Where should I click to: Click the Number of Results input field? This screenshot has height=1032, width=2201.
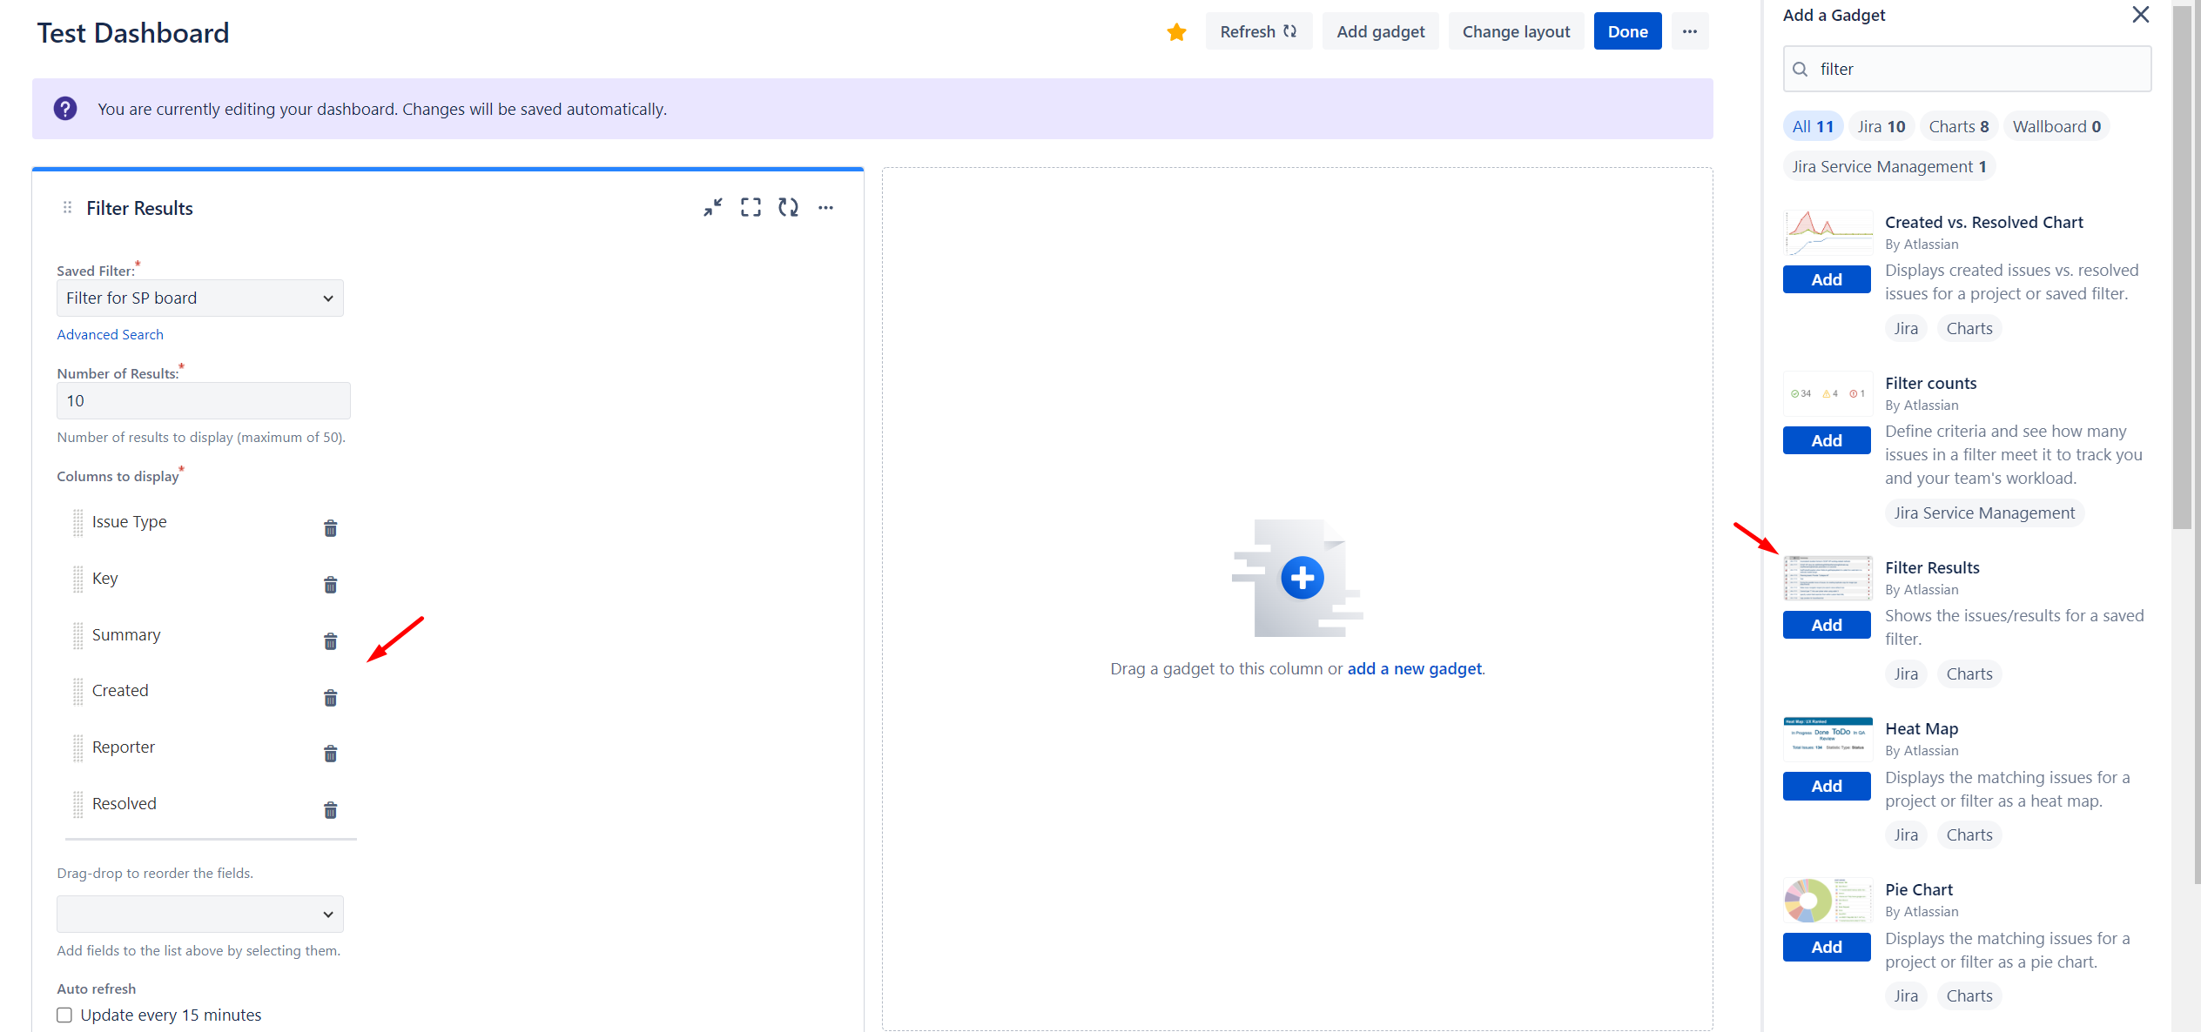pos(203,400)
